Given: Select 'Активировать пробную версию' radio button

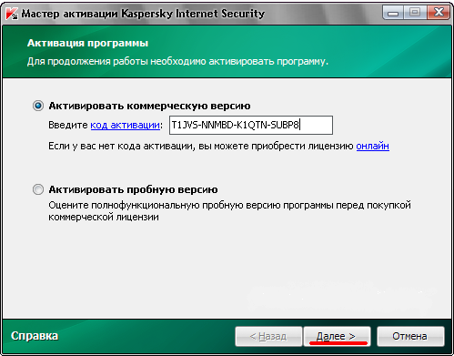Looking at the screenshot, I should (38, 189).
